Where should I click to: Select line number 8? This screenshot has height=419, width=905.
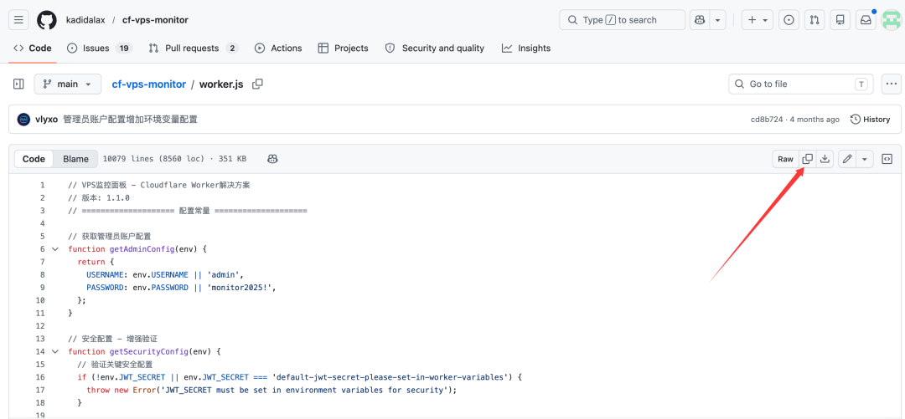click(x=42, y=275)
